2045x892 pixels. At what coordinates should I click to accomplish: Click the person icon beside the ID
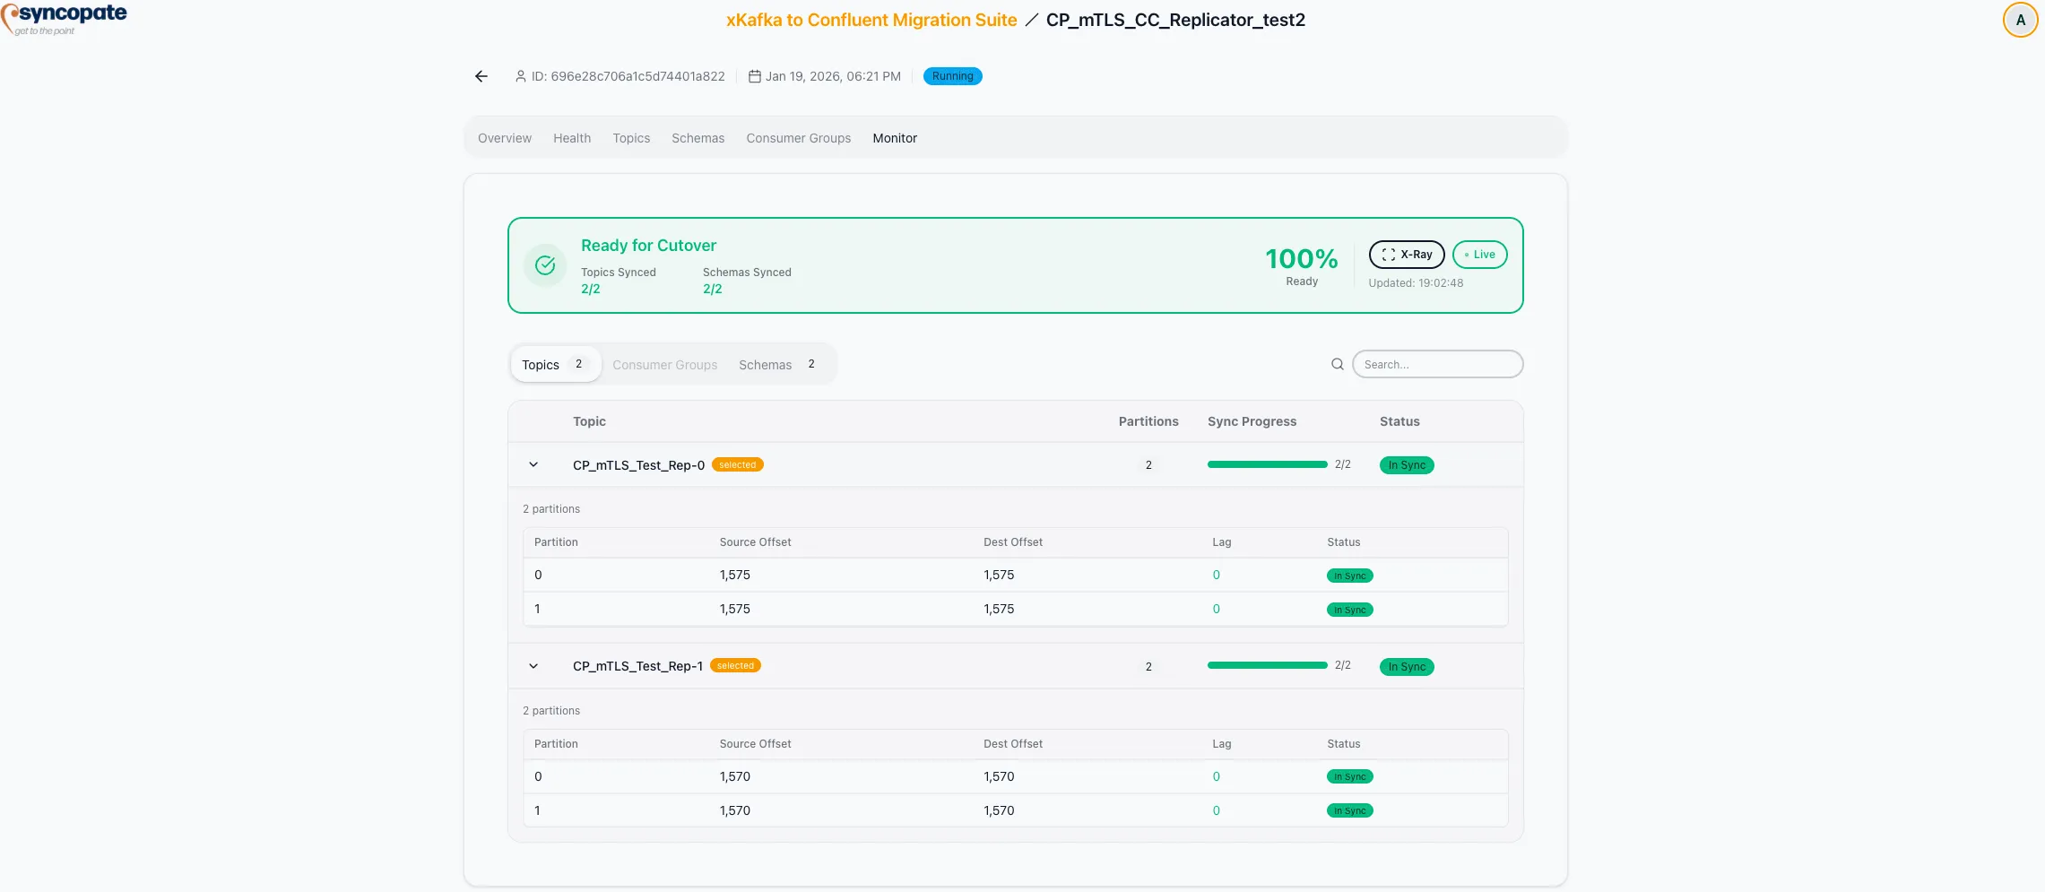pos(521,76)
